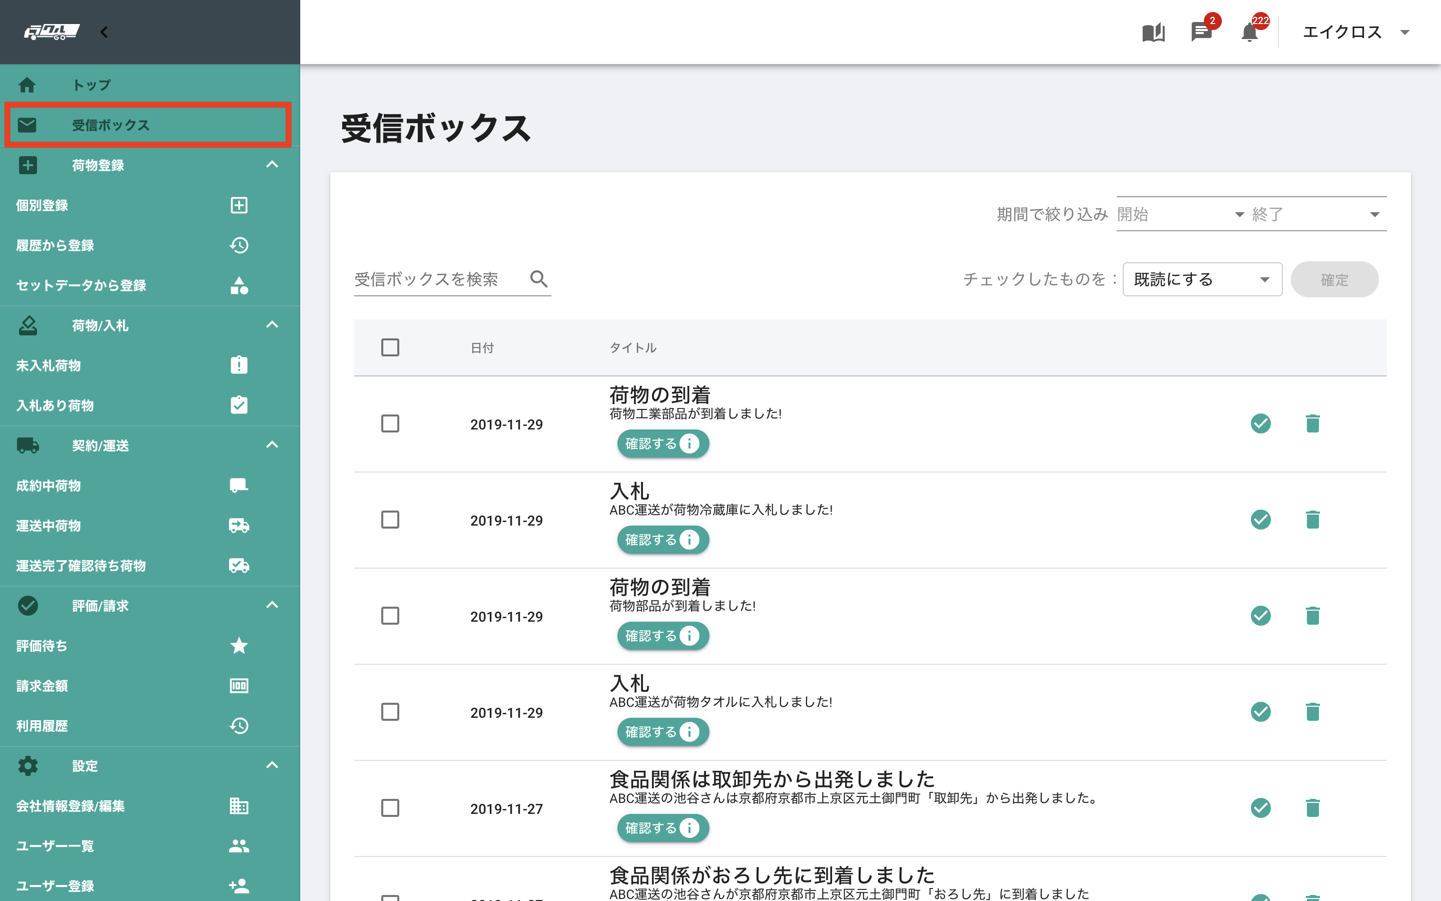Open 利用履歴 in the sidebar
The width and height of the screenshot is (1441, 901).
coord(150,726)
